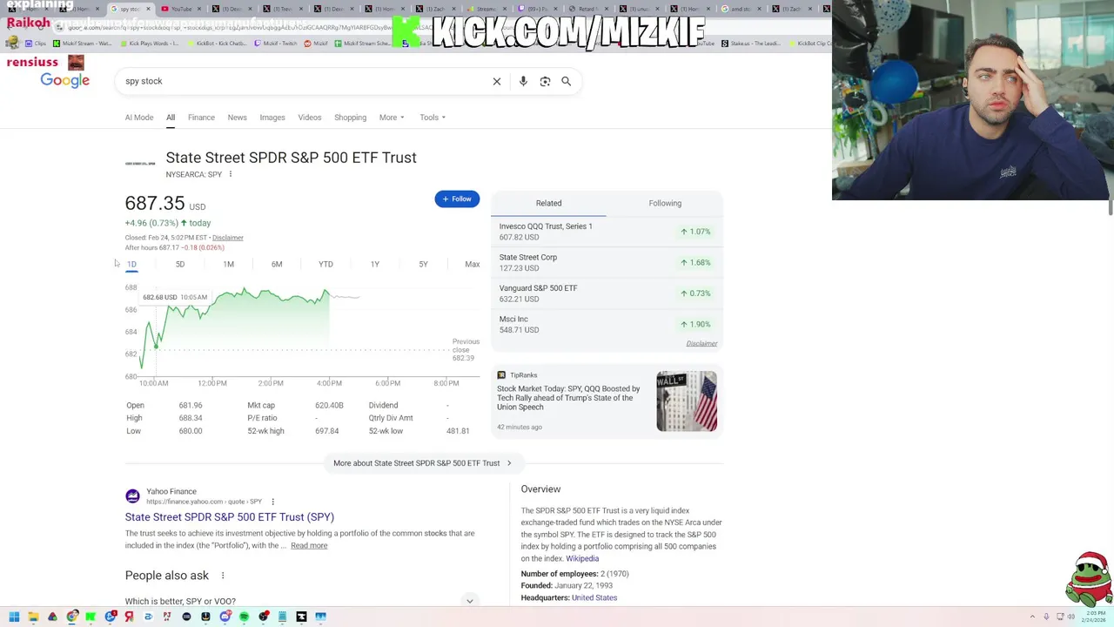Select the Images search tab
The height and width of the screenshot is (627, 1114).
point(272,118)
